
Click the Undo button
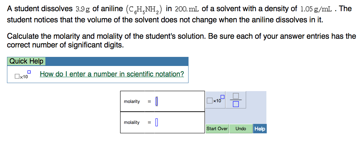241,128
